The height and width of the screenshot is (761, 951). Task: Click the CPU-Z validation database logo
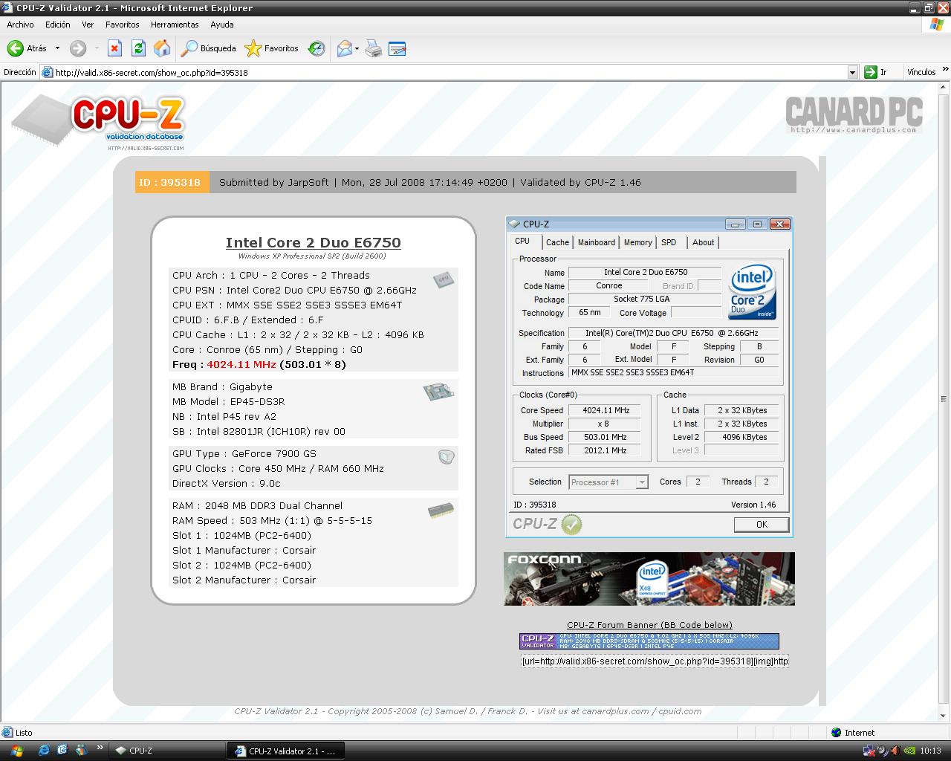click(x=97, y=123)
